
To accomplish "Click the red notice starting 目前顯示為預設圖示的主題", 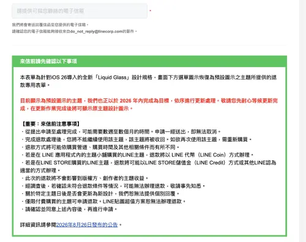I will point(149,105).
